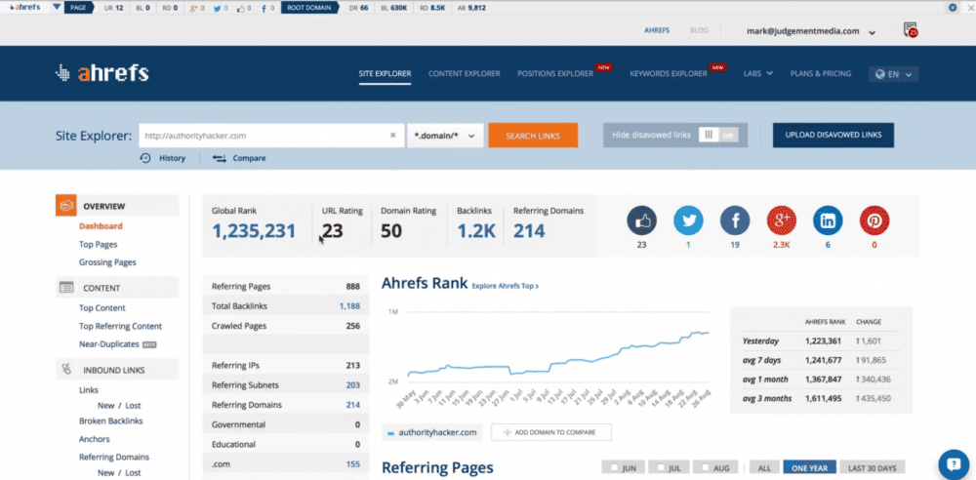This screenshot has height=480, width=976.
Task: Click the Content section icon
Action: point(66,288)
